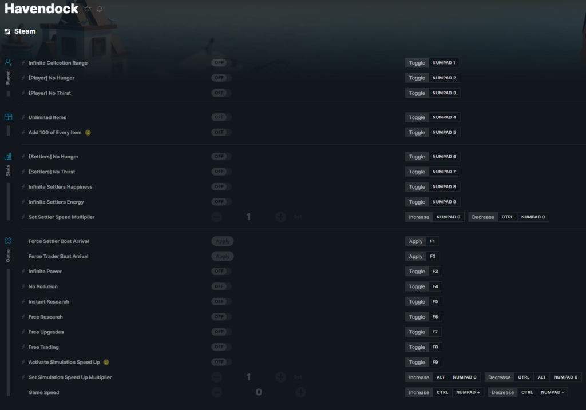Click the Steam platform icon

7,31
